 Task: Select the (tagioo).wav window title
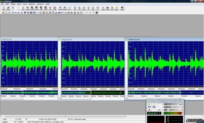[x=67, y=39]
